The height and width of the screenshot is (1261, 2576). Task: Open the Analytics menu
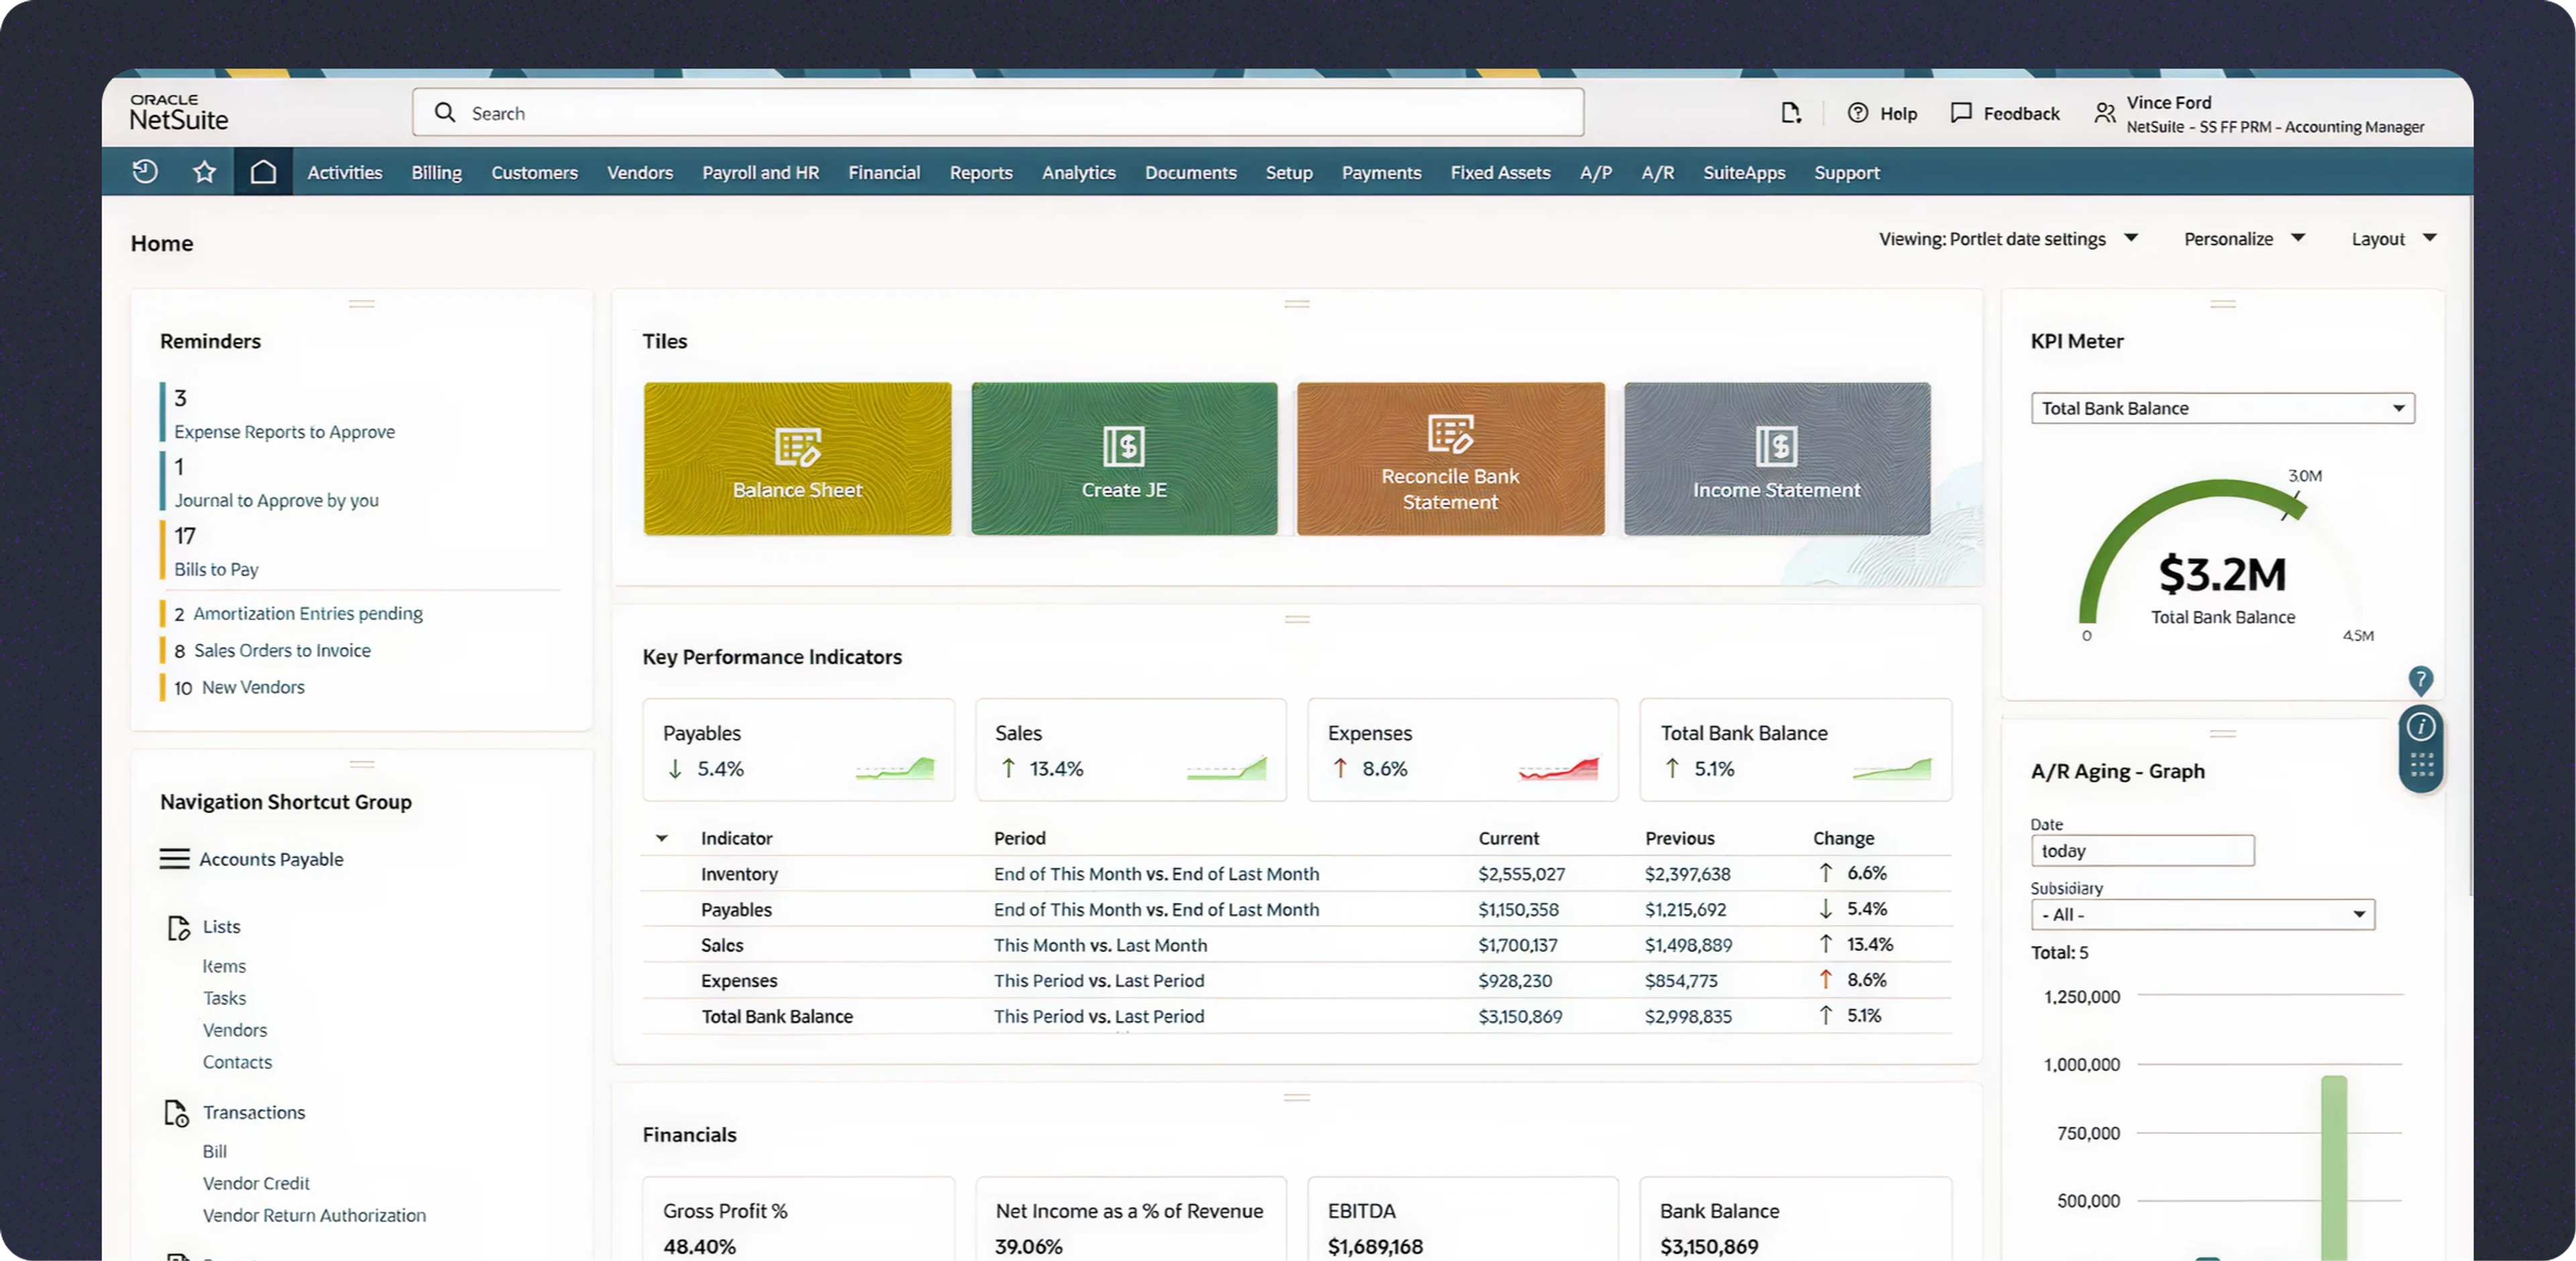coord(1079,172)
